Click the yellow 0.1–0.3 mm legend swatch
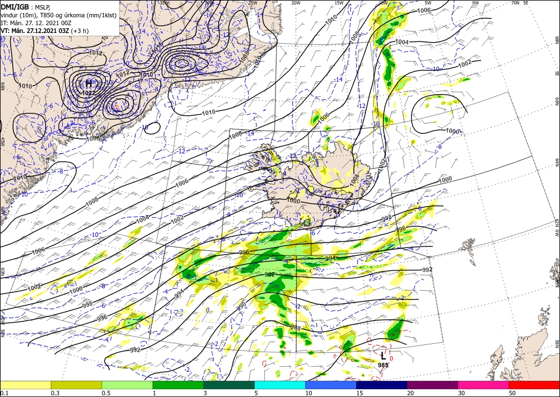560x397 pixels. (25, 385)
